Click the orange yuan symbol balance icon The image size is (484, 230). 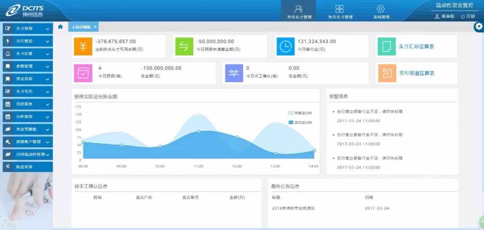click(x=83, y=46)
